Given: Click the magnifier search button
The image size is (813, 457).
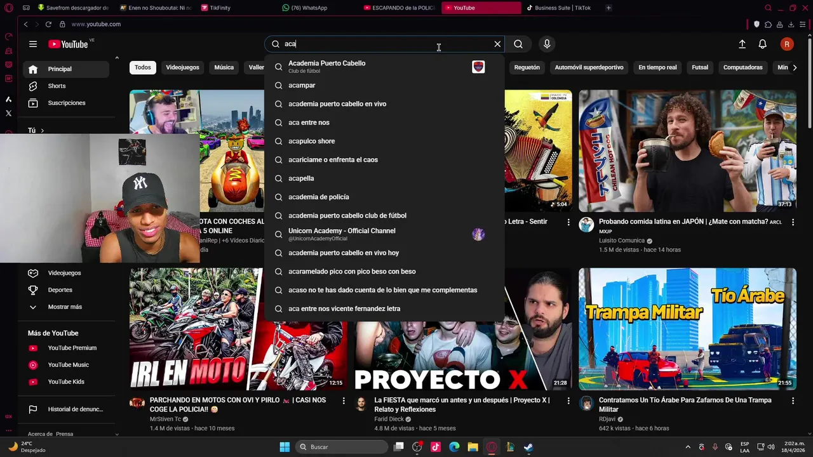Looking at the screenshot, I should (518, 44).
